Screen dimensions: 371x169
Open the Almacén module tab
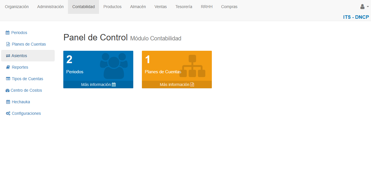click(138, 6)
